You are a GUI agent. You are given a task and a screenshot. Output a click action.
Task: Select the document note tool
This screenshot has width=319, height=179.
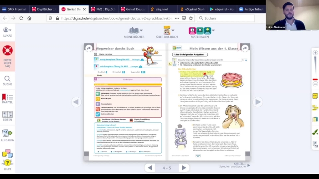(x=315, y=119)
